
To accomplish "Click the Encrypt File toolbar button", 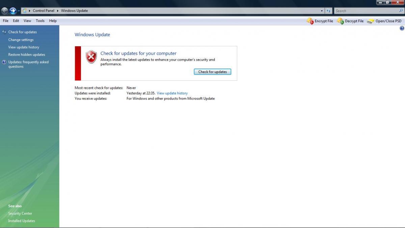I will (x=320, y=21).
